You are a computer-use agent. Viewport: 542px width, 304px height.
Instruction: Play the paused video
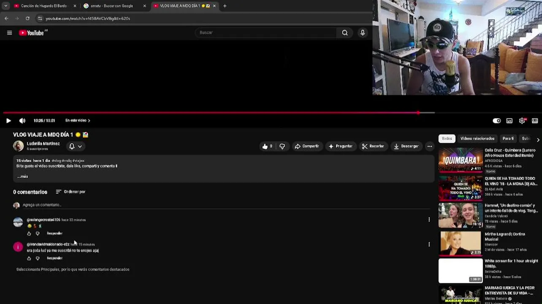pyautogui.click(x=8, y=120)
